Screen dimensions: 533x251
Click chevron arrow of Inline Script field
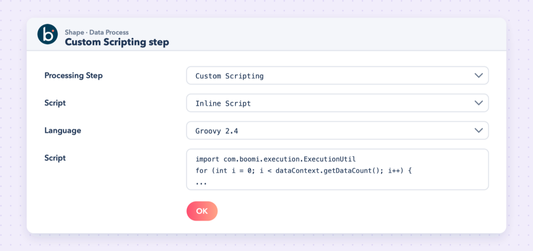(479, 103)
